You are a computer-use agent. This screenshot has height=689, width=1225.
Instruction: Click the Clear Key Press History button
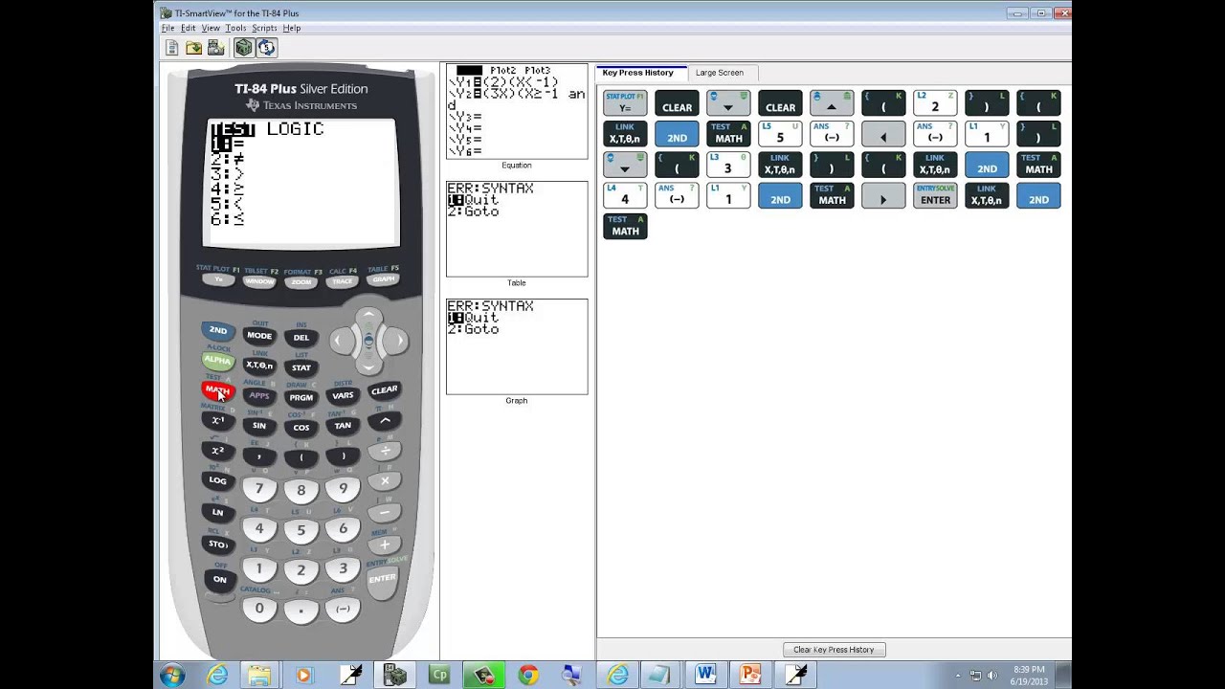pyautogui.click(x=834, y=650)
